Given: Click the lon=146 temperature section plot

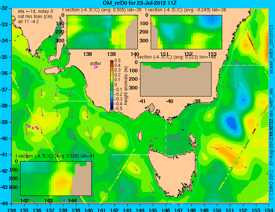Looking at the screenshot, I should click(x=176, y=79).
